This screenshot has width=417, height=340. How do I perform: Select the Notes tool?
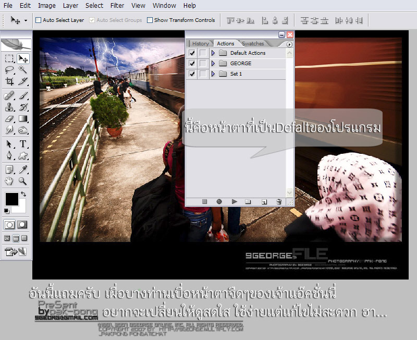(9, 169)
